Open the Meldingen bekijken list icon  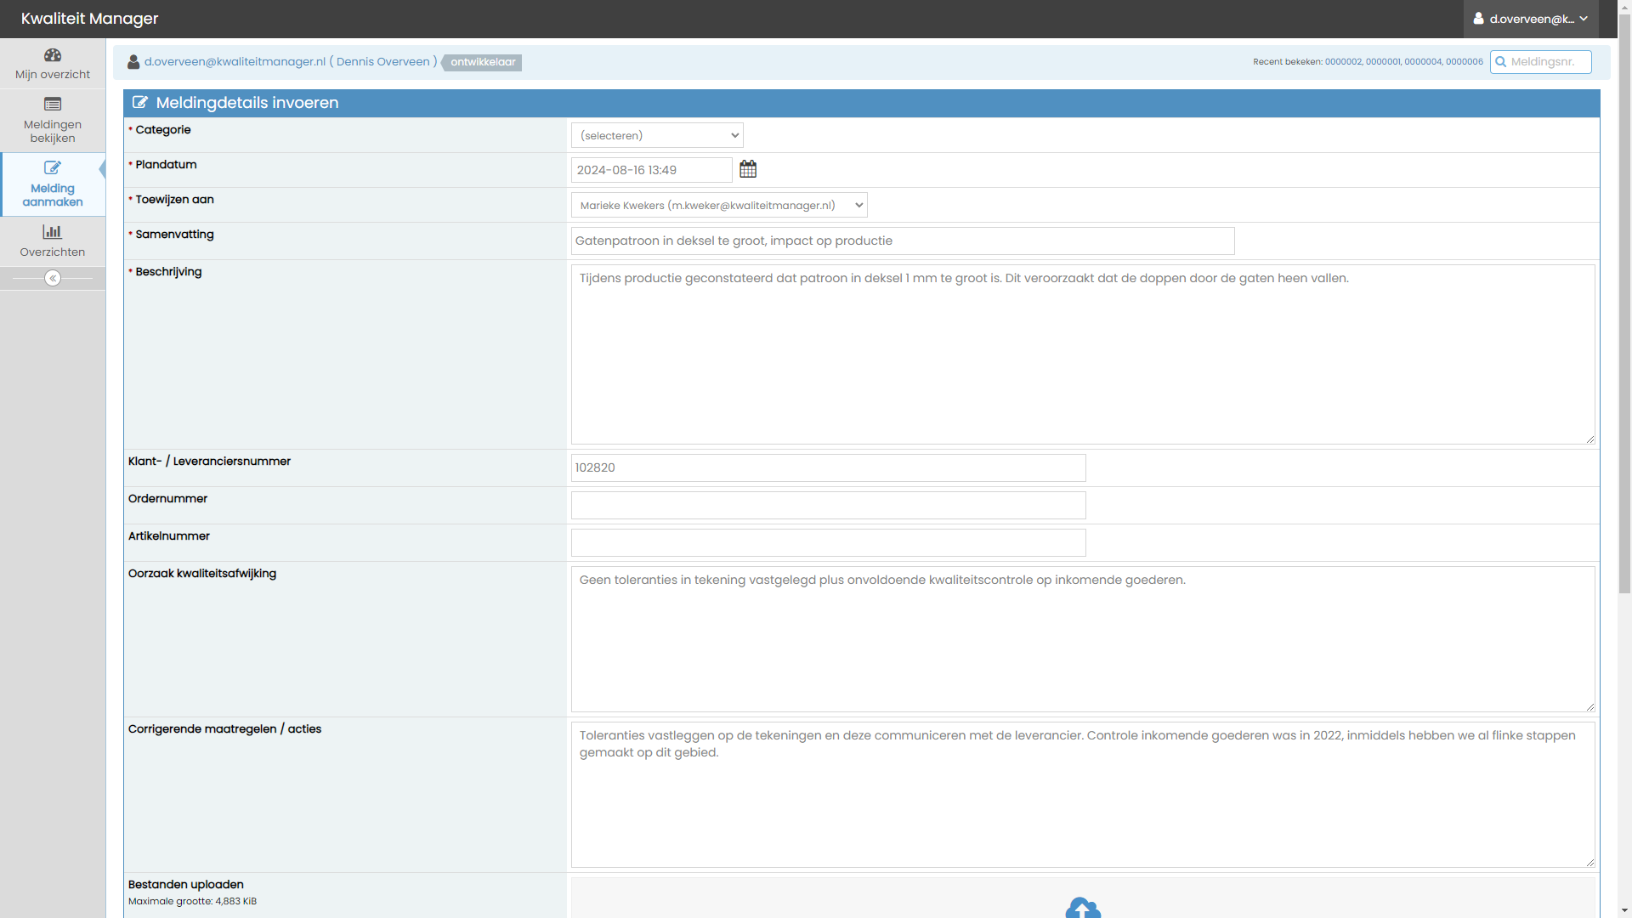tap(53, 105)
